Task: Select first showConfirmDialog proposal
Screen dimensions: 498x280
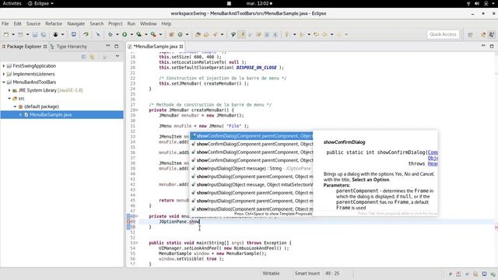Action: coord(251,136)
